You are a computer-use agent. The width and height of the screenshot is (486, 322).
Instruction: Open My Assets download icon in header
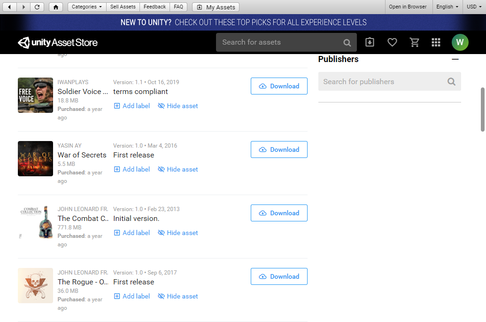pos(370,42)
